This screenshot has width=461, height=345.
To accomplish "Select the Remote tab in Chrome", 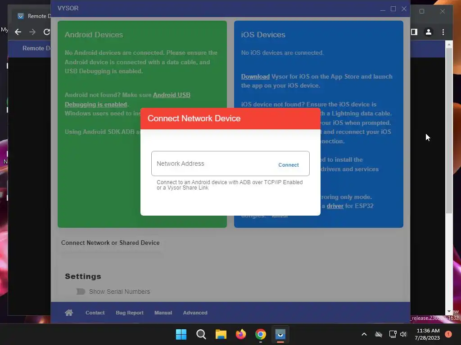I will (x=32, y=16).
